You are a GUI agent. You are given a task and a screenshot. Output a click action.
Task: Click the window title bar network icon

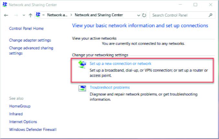coord(5,4)
